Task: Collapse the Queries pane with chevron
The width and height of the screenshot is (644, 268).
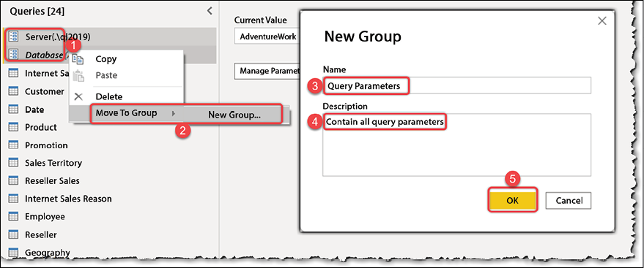Action: click(210, 11)
